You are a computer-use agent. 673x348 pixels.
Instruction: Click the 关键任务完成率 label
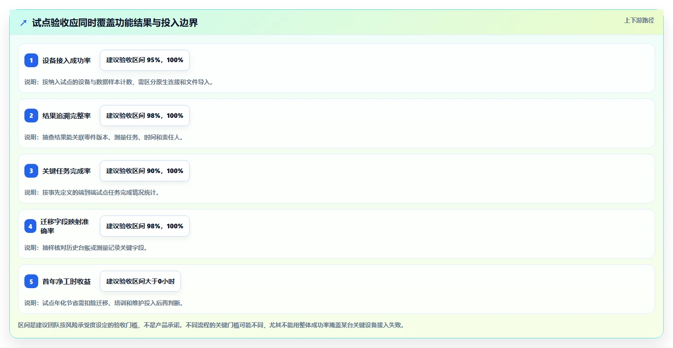66,171
